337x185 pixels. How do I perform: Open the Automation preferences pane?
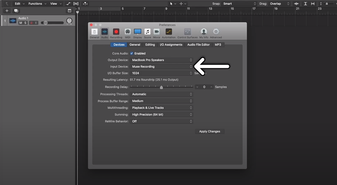pos(169,33)
